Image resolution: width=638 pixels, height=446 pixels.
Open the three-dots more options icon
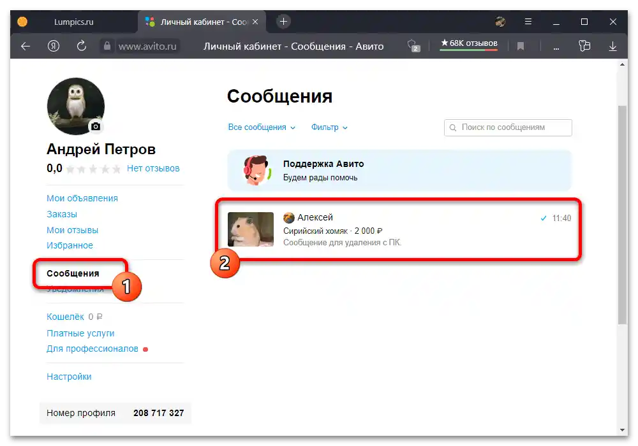556,48
